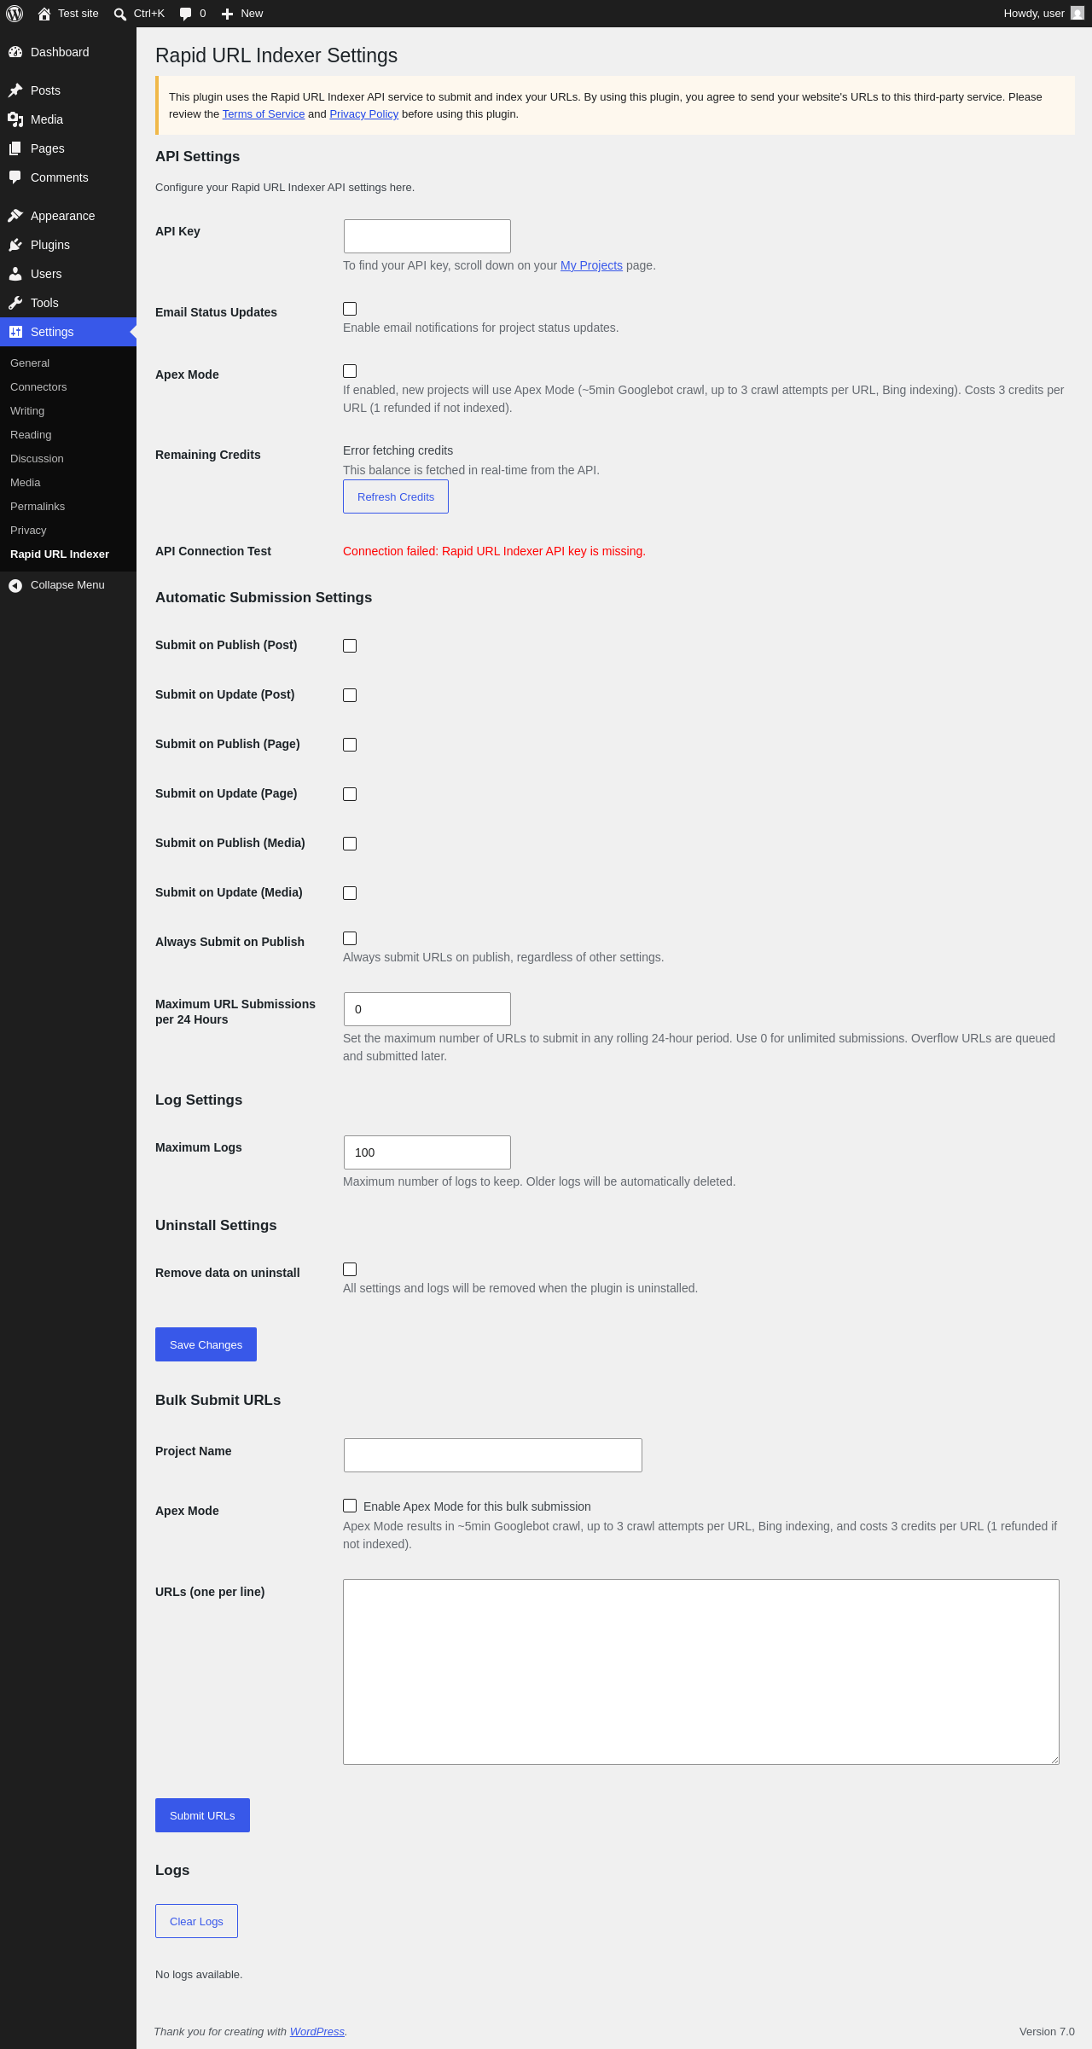The width and height of the screenshot is (1092, 2049).
Task: Open the Ctrl+K search icon
Action: pyautogui.click(x=120, y=14)
